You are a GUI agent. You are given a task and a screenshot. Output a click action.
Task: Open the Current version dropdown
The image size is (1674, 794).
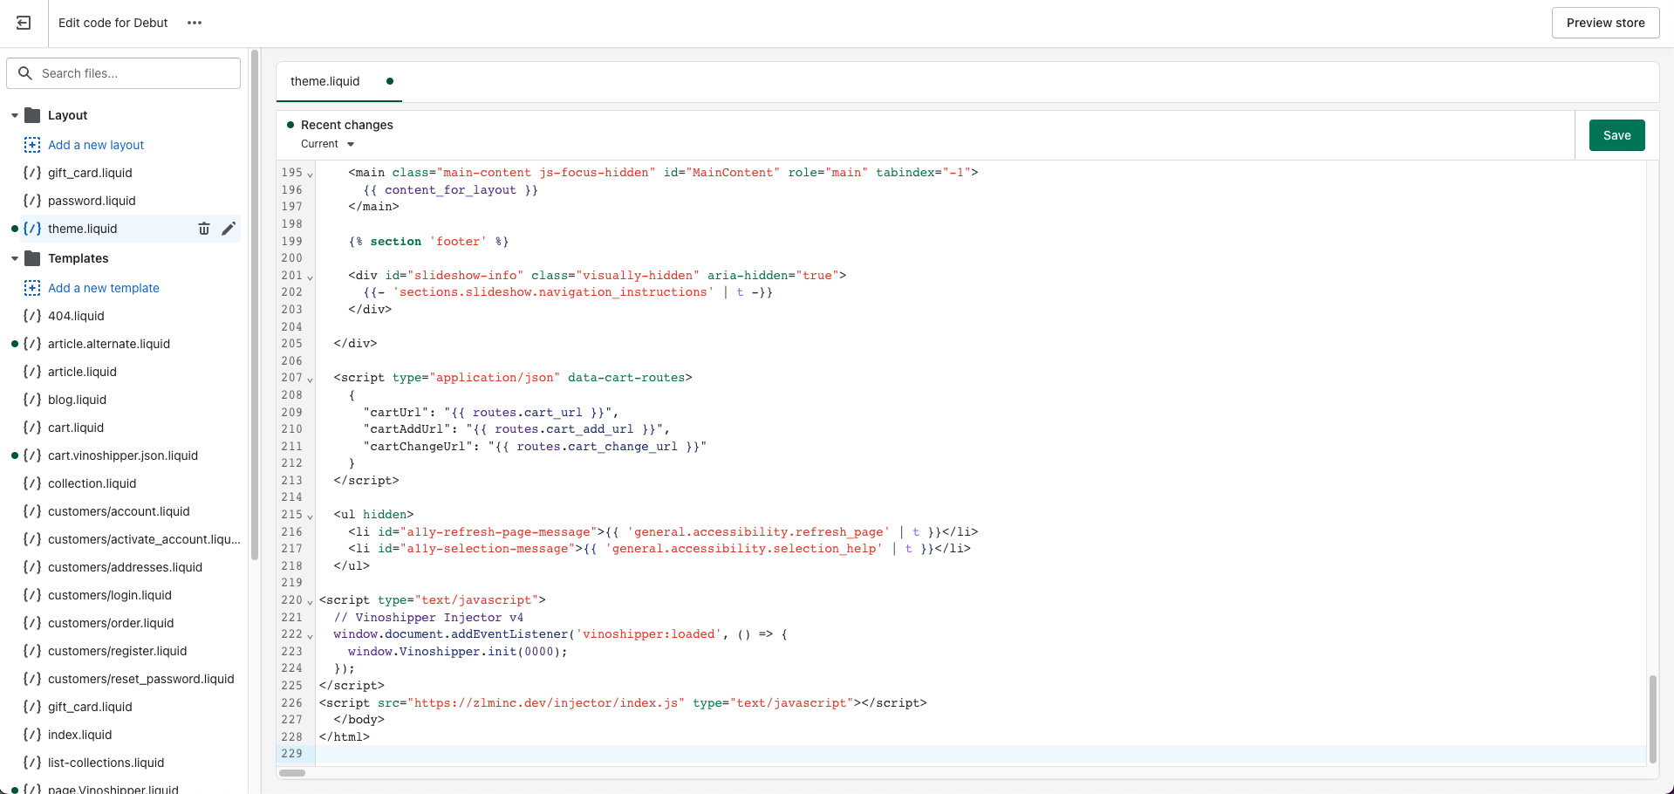pos(328,144)
